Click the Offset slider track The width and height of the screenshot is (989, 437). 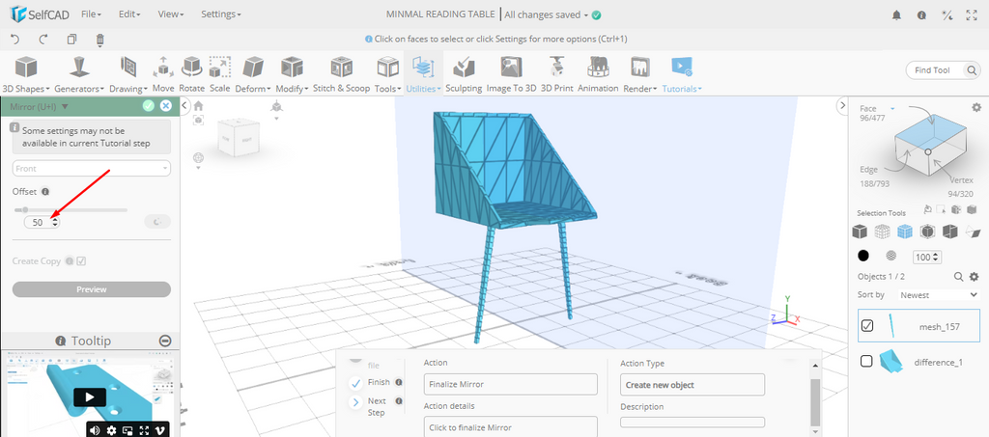(77, 209)
